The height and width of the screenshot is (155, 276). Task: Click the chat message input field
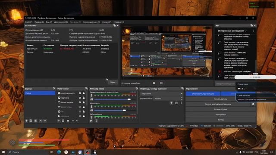[x=225, y=84]
